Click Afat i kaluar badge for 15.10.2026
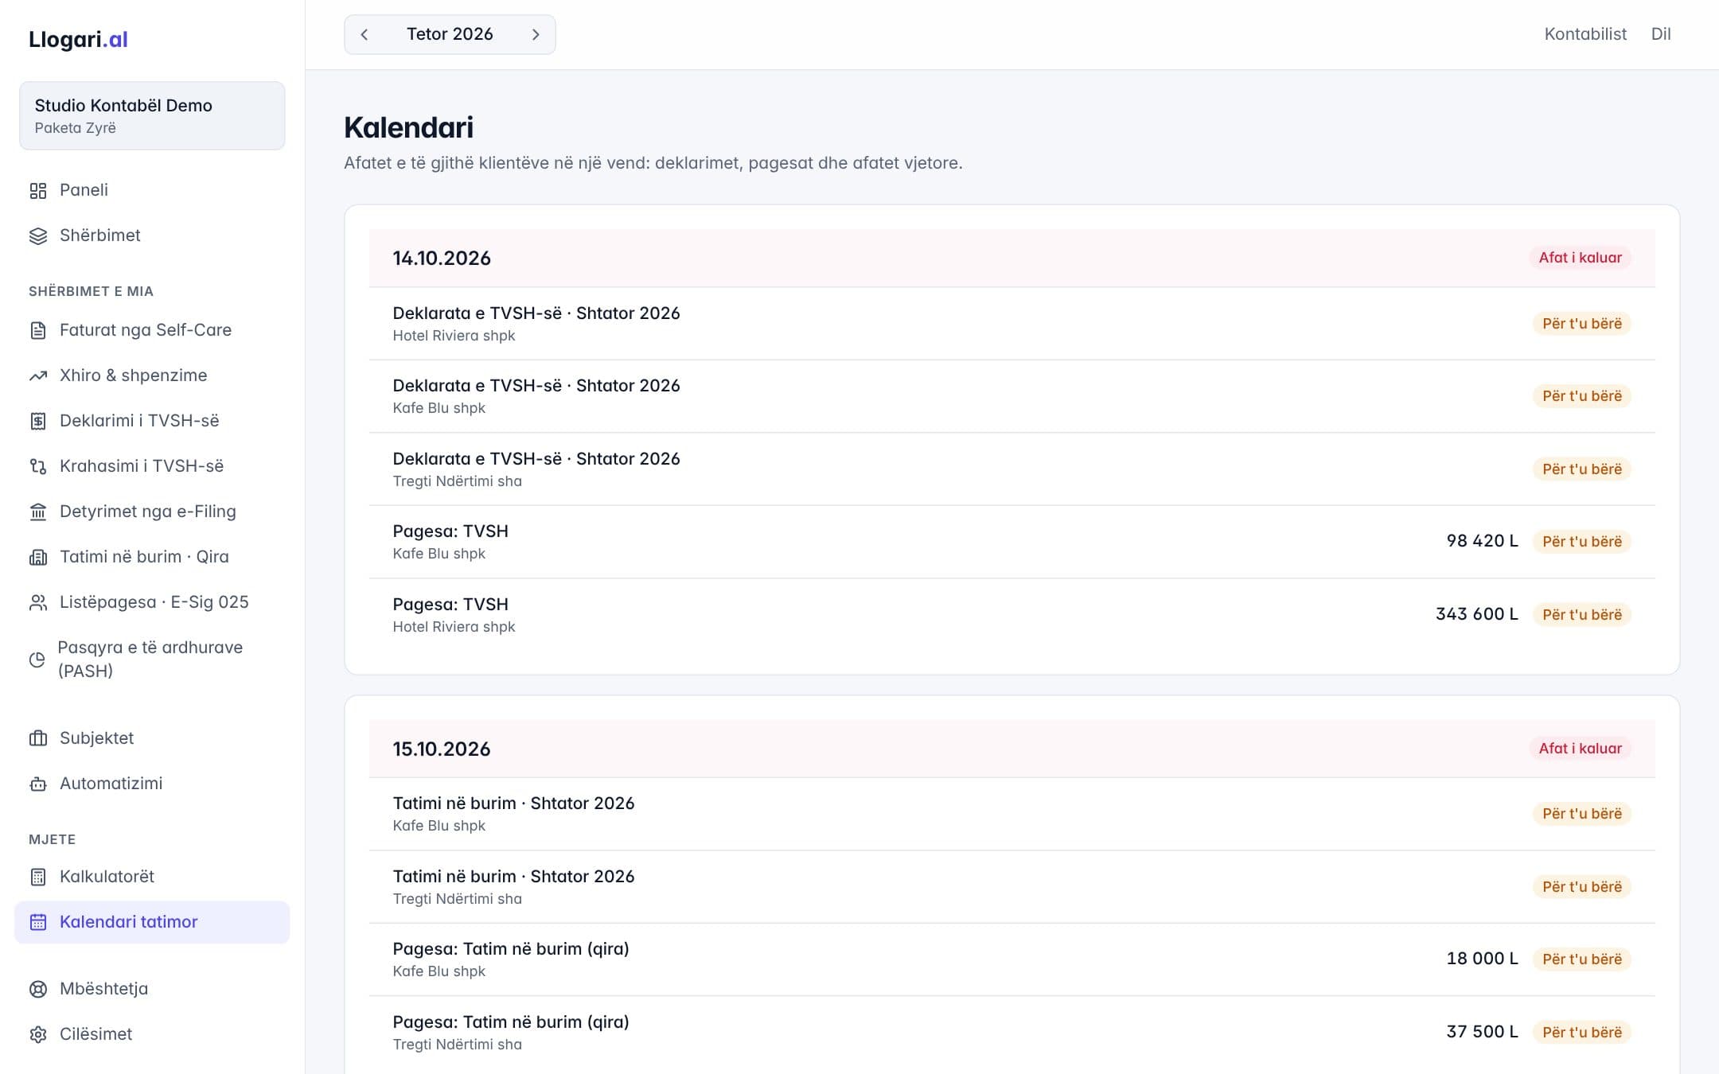Viewport: 1719px width, 1074px height. [x=1580, y=749]
